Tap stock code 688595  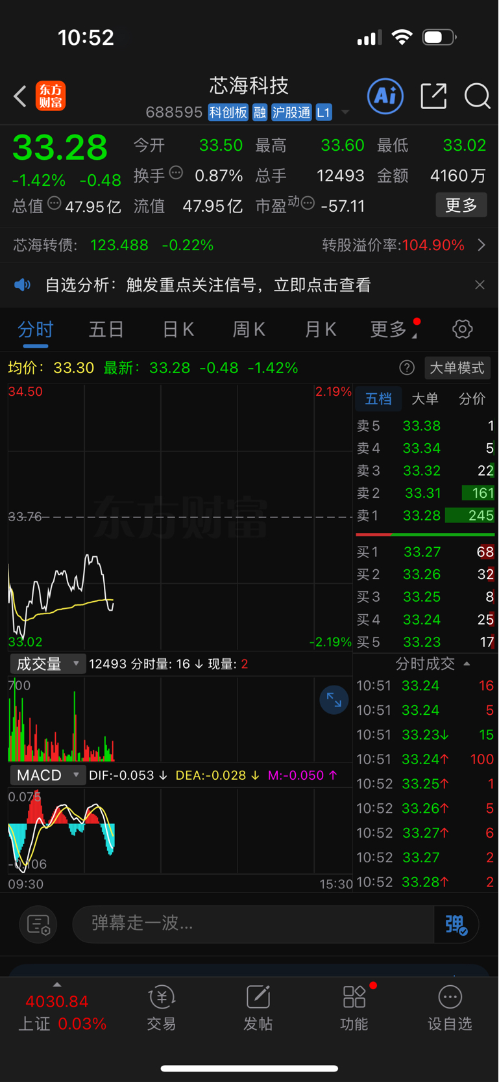(174, 112)
